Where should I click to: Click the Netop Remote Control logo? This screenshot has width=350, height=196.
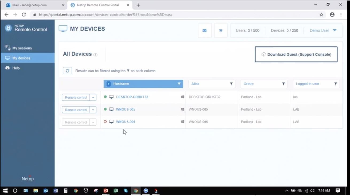click(26, 28)
